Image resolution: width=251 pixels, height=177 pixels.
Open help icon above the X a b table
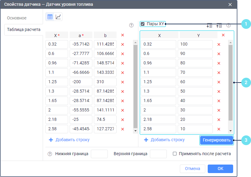pos(131,26)
